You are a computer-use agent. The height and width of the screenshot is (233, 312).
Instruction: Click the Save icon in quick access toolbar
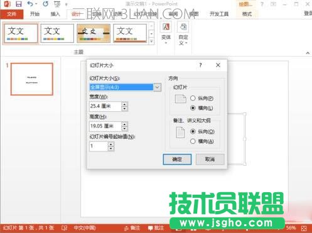[x=19, y=4]
